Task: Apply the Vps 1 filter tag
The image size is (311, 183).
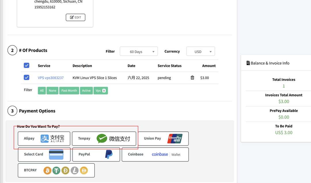Action: (x=100, y=90)
